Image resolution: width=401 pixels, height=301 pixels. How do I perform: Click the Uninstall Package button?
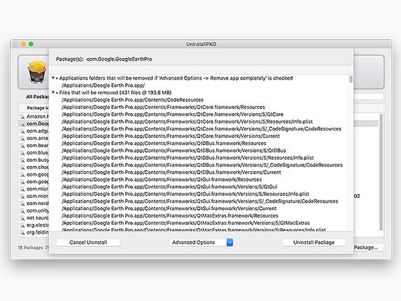coord(314,242)
